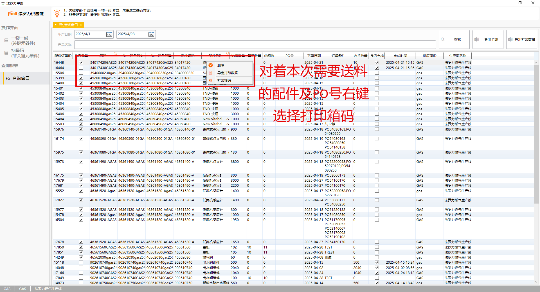Screen dimensions: 540x292
Task: Click 完成时间 cell 2025-04-21 15:36
Action: point(400,68)
